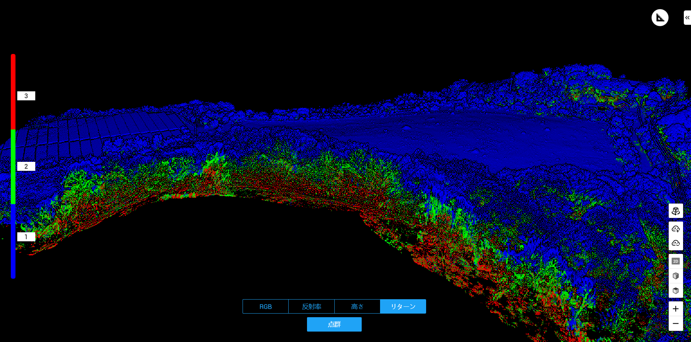
Task: Expand the collapsed side panel chevron
Action: click(x=687, y=18)
